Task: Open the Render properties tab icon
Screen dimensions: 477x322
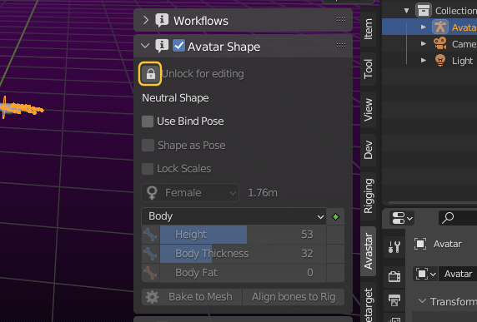Action: [394, 276]
